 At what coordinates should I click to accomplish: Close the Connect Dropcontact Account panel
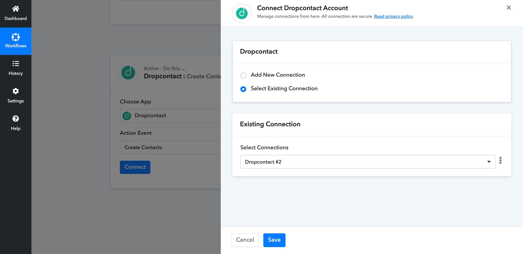(x=509, y=8)
